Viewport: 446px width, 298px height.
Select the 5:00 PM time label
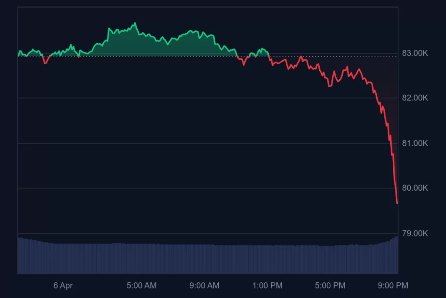point(331,286)
